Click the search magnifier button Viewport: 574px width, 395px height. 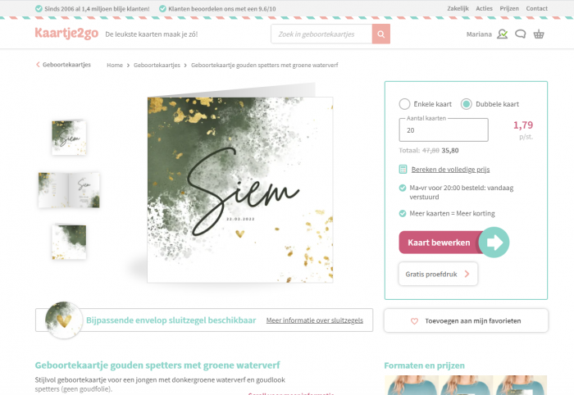pos(381,34)
